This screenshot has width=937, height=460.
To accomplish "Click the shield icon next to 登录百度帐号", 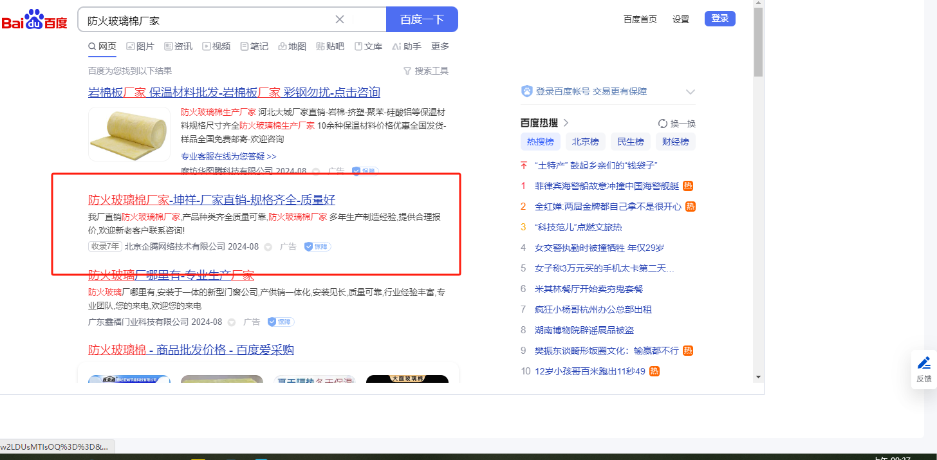I will 527,91.
